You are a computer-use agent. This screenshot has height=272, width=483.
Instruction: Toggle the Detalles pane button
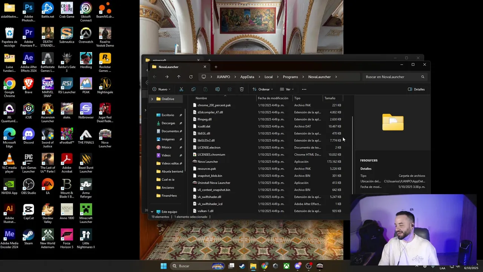click(416, 89)
